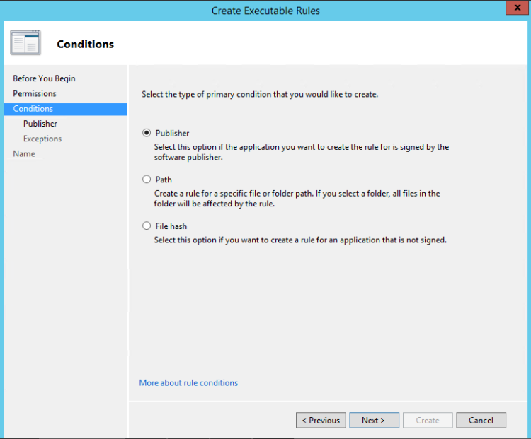The image size is (531, 439).
Task: Click the Create Executable Rules title bar
Action: pyautogui.click(x=265, y=11)
